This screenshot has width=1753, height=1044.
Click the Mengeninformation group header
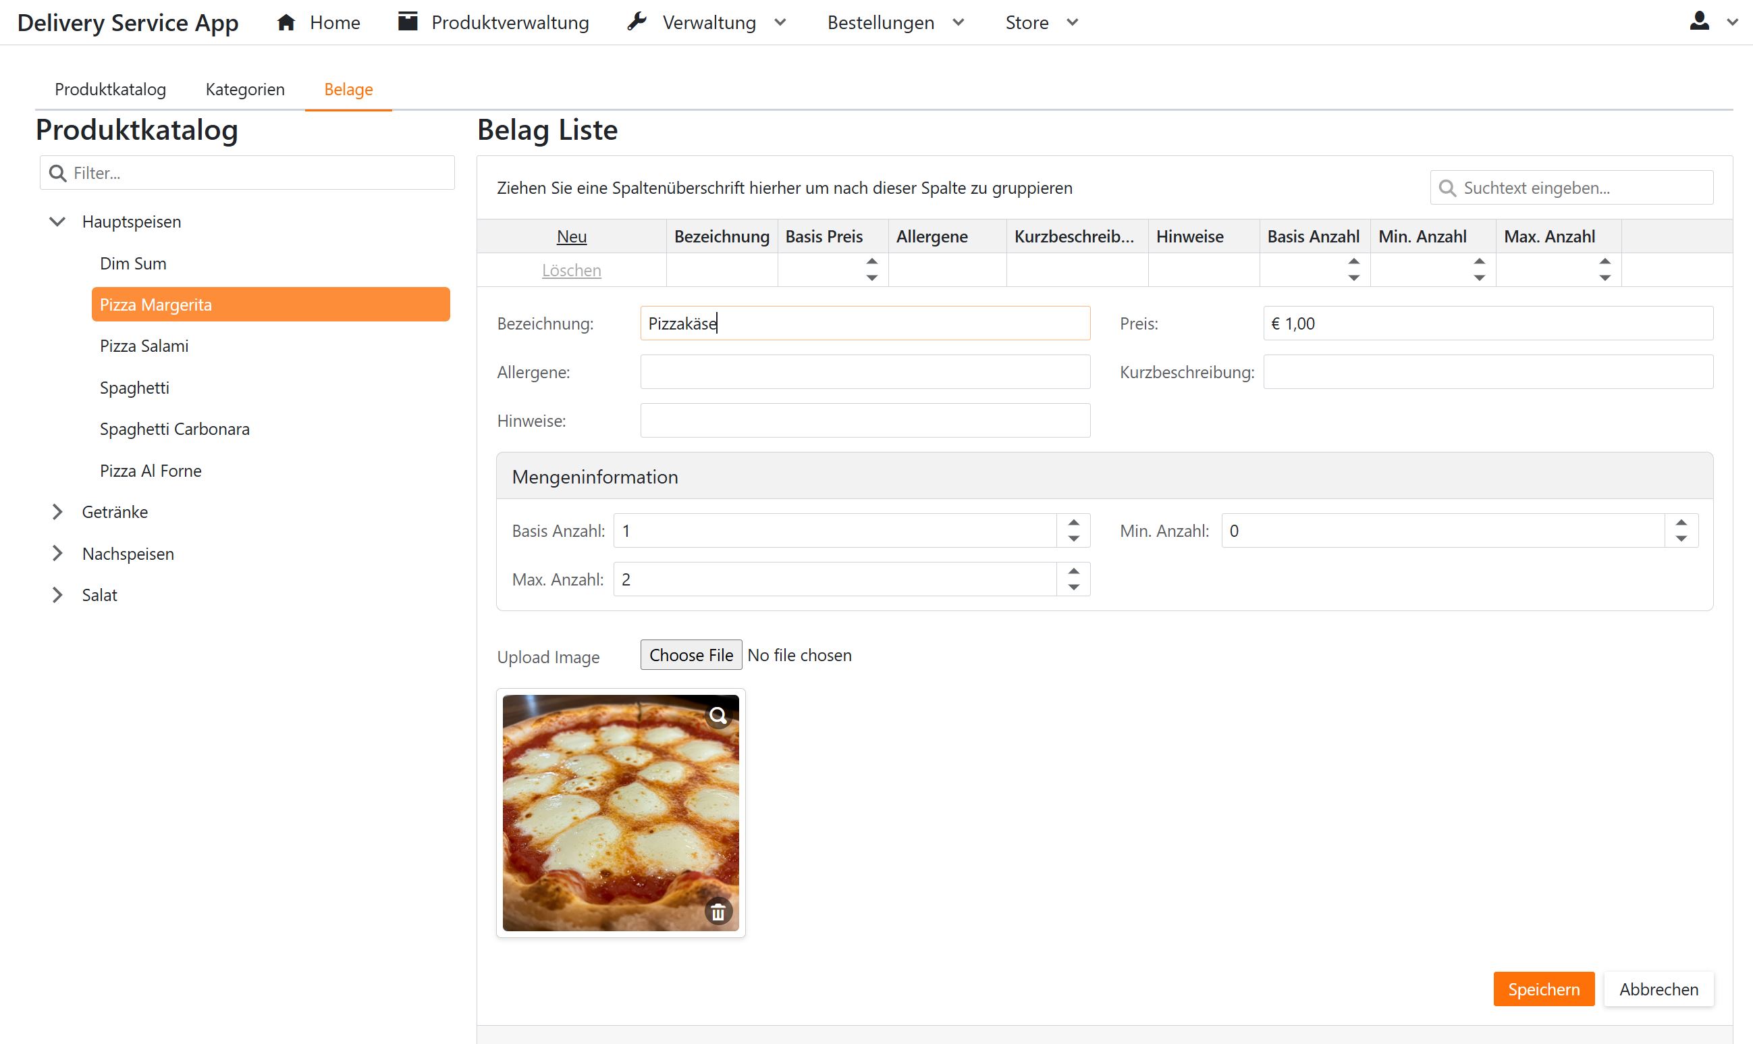[1104, 477]
